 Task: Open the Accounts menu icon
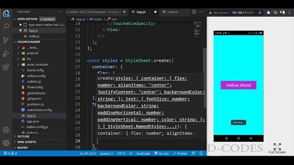[x=6, y=130]
